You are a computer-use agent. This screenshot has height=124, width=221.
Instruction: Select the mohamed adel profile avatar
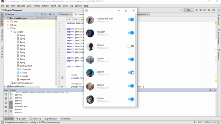(x=90, y=20)
